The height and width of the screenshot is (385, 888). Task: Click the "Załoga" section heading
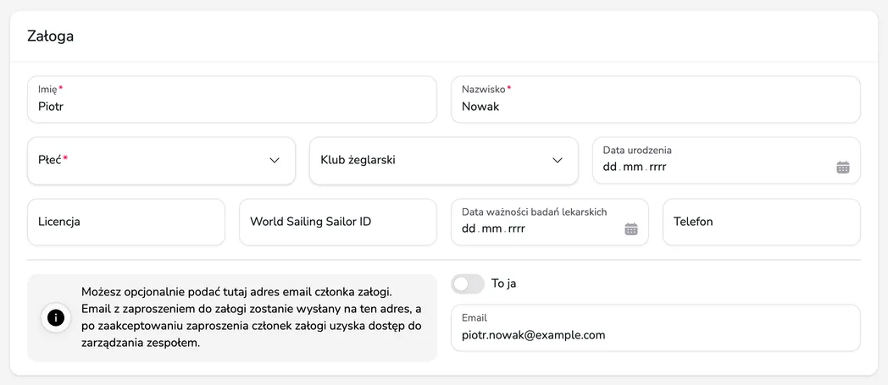[x=50, y=36]
